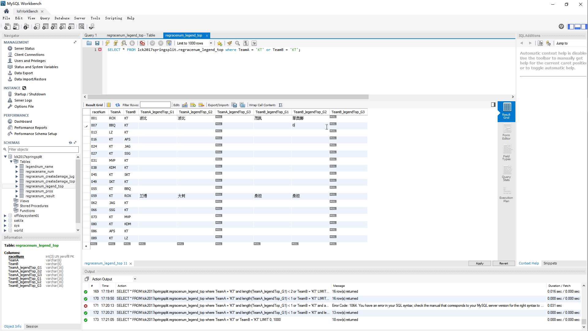Open Server Status in Management
This screenshot has width=588, height=331.
pyautogui.click(x=24, y=48)
